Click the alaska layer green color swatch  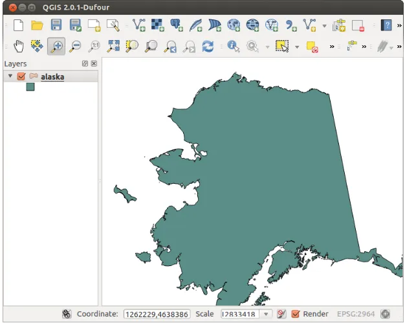click(x=30, y=87)
